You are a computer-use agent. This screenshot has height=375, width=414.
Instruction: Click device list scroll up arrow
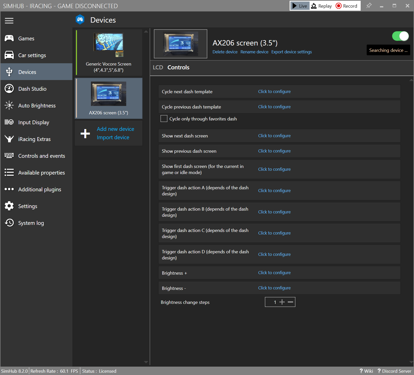(146, 32)
